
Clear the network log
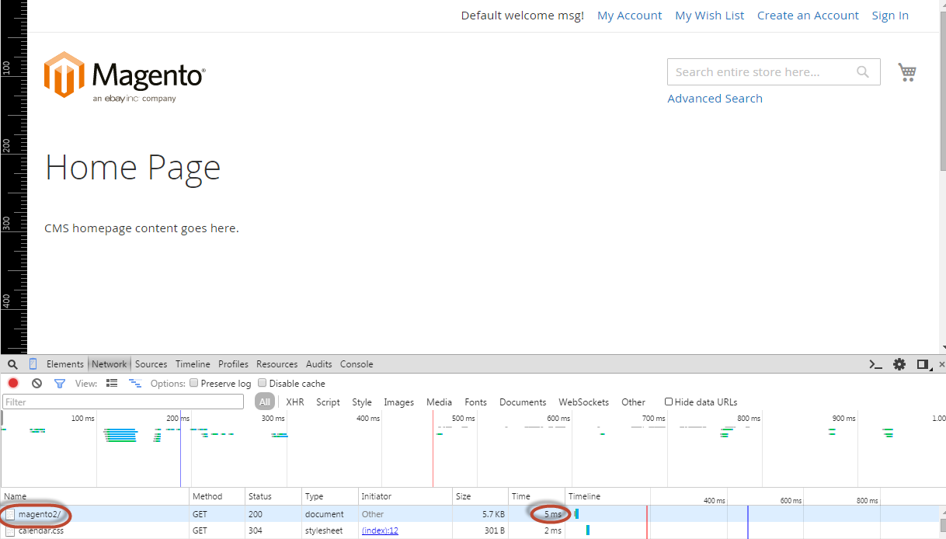(37, 383)
